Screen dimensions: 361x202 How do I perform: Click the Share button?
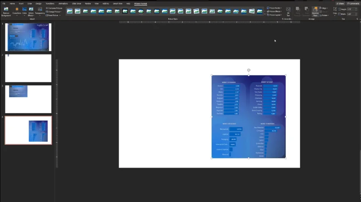340,4
